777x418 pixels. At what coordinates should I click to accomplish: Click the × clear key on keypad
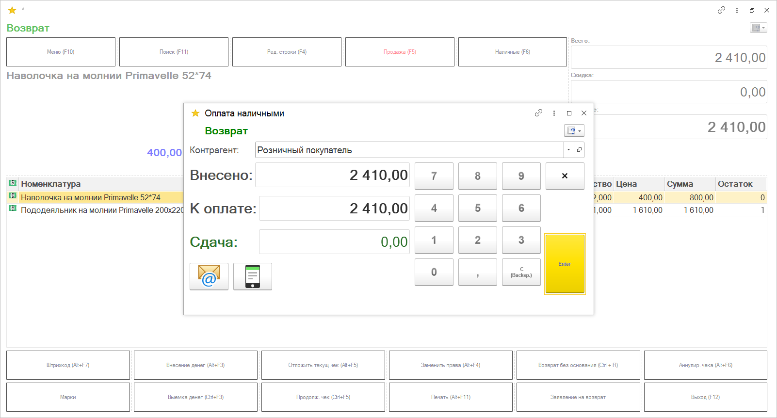565,176
